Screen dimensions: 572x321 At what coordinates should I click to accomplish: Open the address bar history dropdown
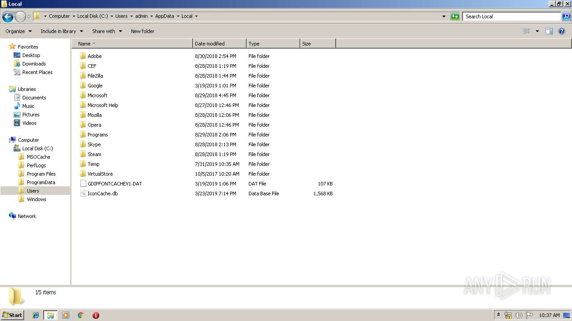(x=444, y=16)
